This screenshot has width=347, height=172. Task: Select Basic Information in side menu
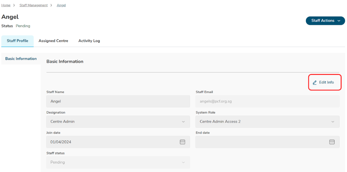(21, 59)
